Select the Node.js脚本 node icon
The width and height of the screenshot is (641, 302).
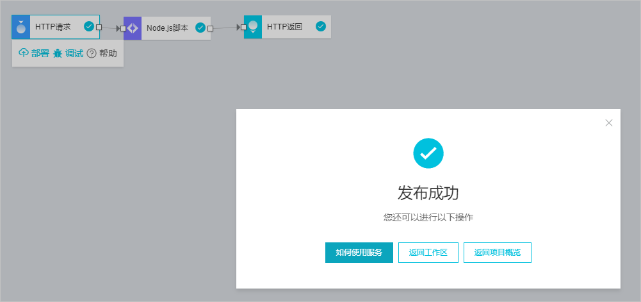pos(133,28)
